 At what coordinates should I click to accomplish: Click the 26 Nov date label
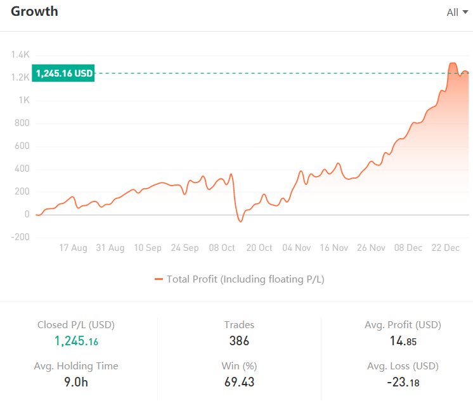tap(371, 248)
